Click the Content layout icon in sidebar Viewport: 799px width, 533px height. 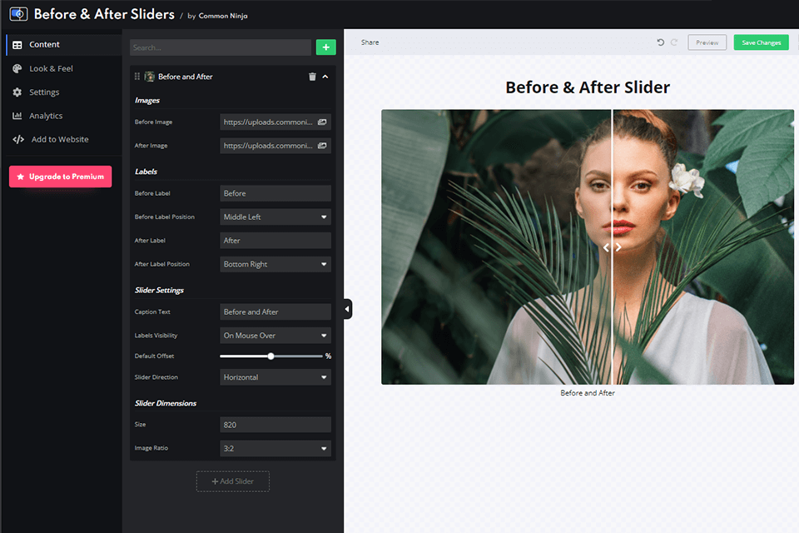[17, 44]
